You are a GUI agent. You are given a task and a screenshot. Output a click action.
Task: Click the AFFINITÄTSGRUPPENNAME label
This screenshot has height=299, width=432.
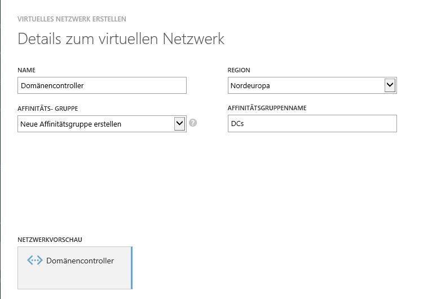point(267,108)
